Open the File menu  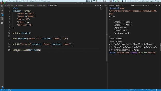[10, 1]
